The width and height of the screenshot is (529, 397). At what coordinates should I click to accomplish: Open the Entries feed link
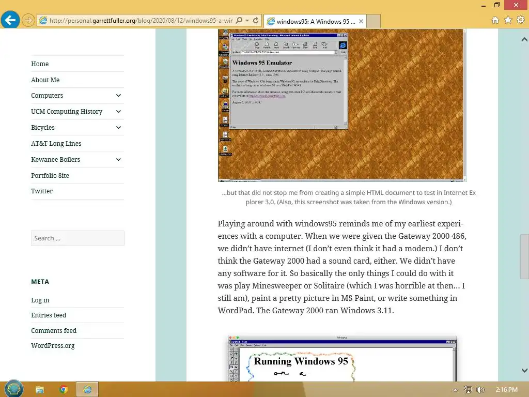click(49, 315)
